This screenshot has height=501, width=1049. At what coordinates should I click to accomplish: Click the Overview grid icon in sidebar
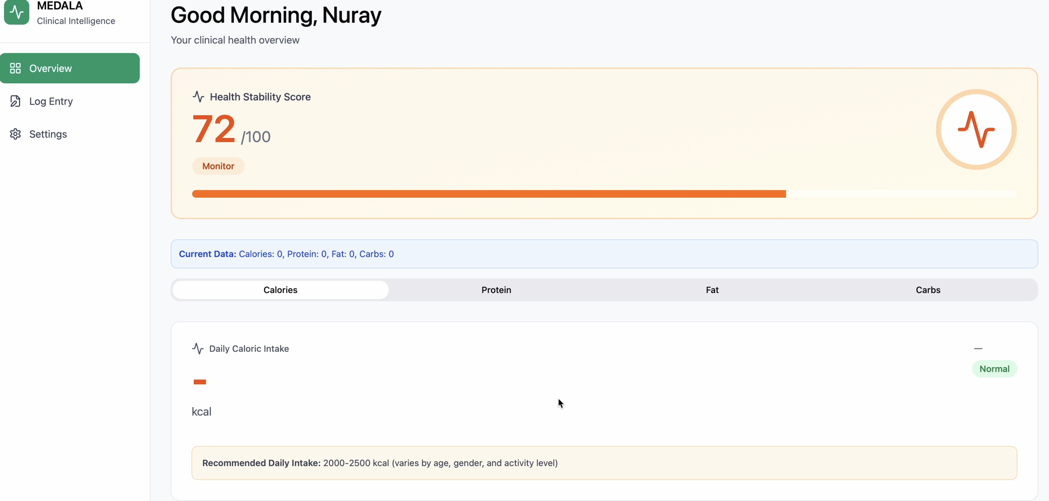(x=15, y=68)
